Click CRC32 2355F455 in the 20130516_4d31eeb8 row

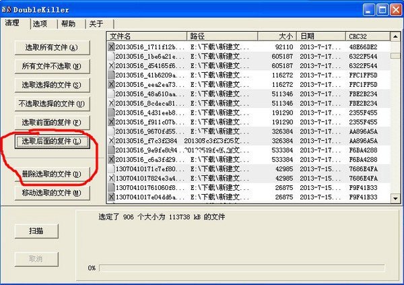point(363,113)
